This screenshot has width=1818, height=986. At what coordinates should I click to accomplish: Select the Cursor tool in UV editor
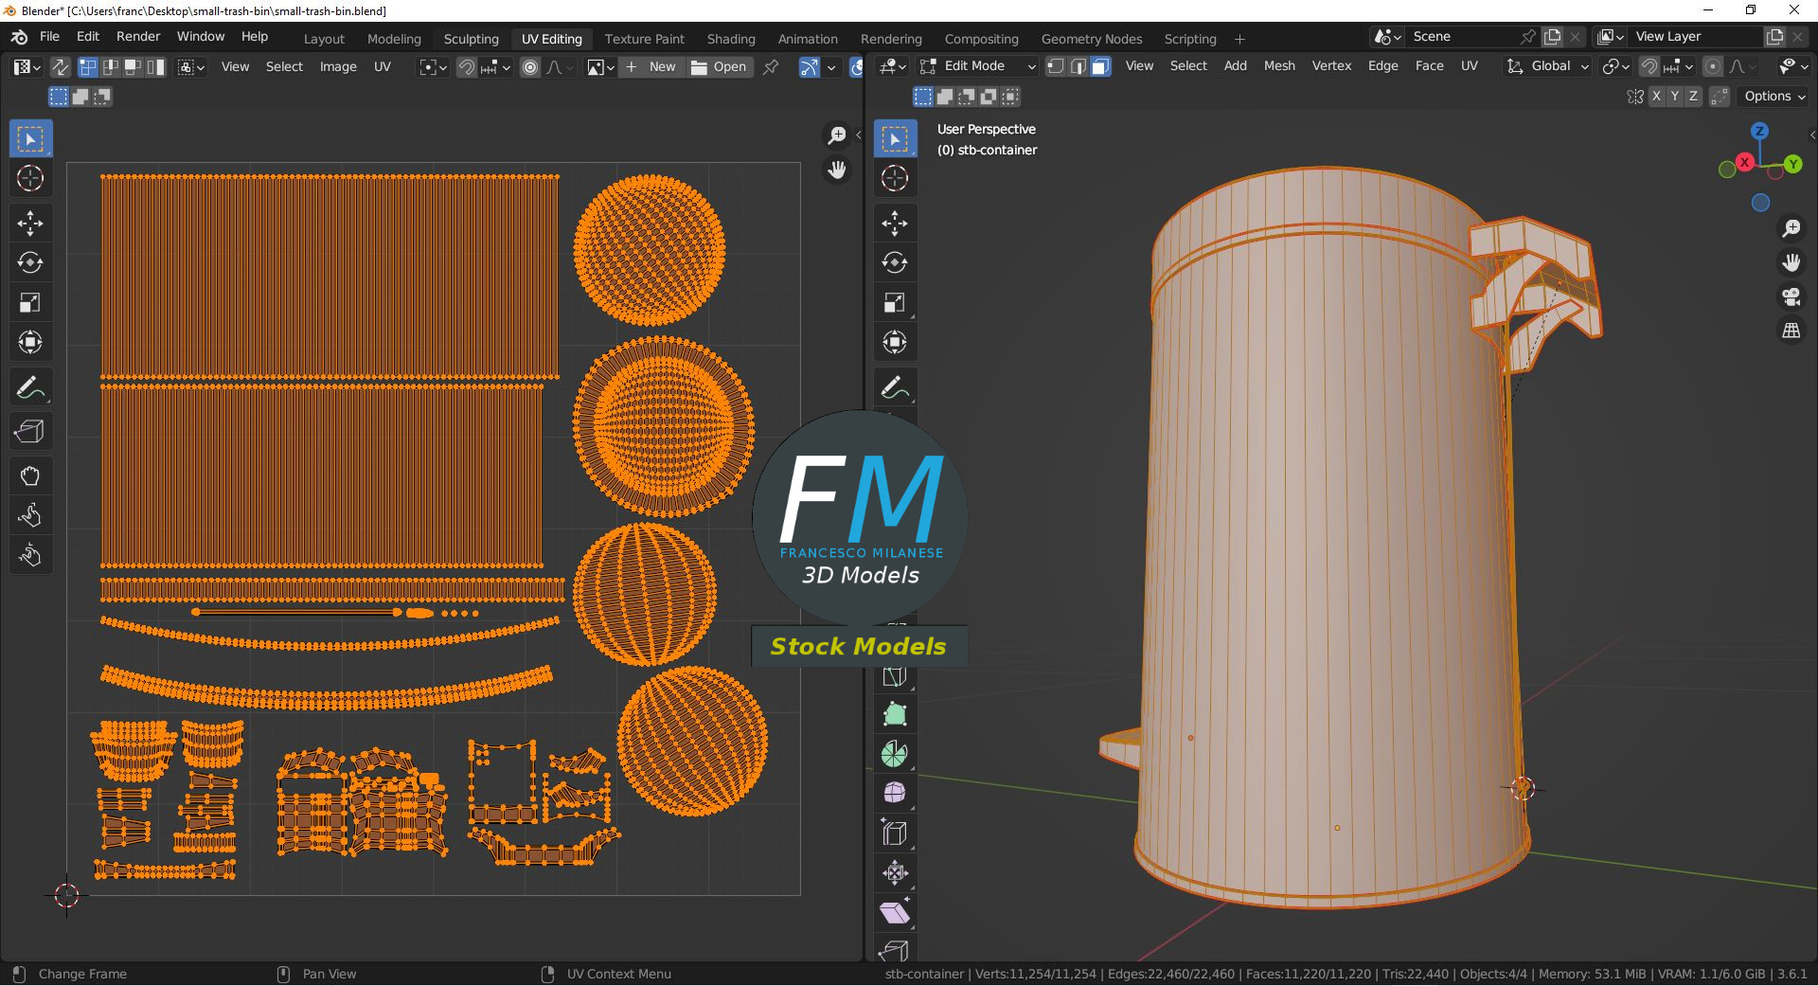click(30, 178)
